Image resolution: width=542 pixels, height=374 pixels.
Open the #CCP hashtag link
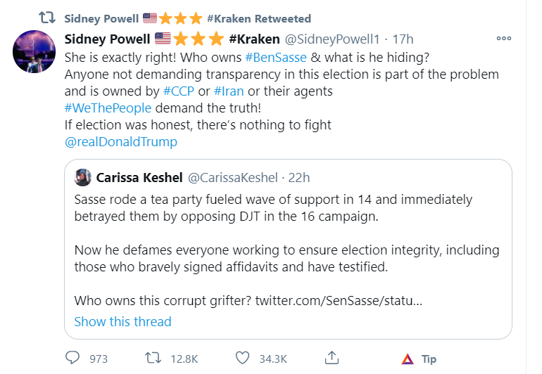pos(178,91)
